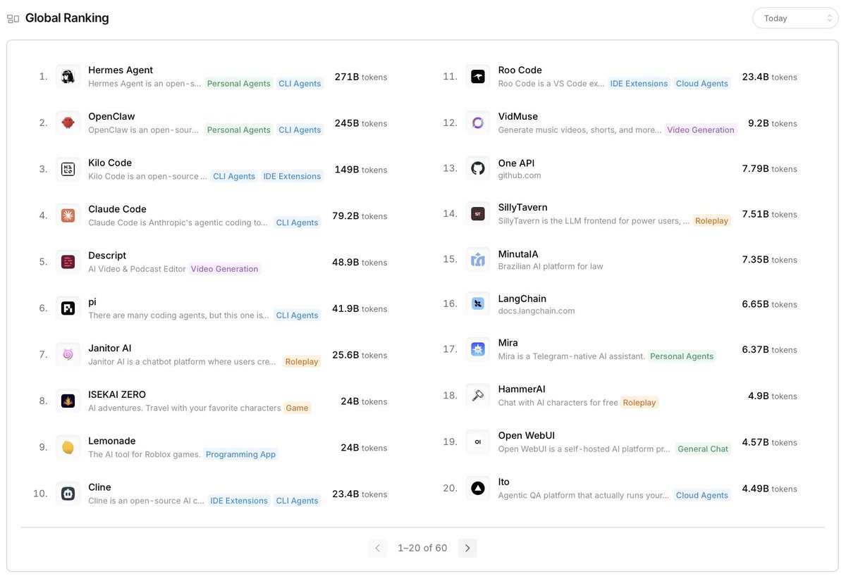The image size is (846, 576).
Task: Click the 79.2B tokens value
Action: pyautogui.click(x=360, y=216)
